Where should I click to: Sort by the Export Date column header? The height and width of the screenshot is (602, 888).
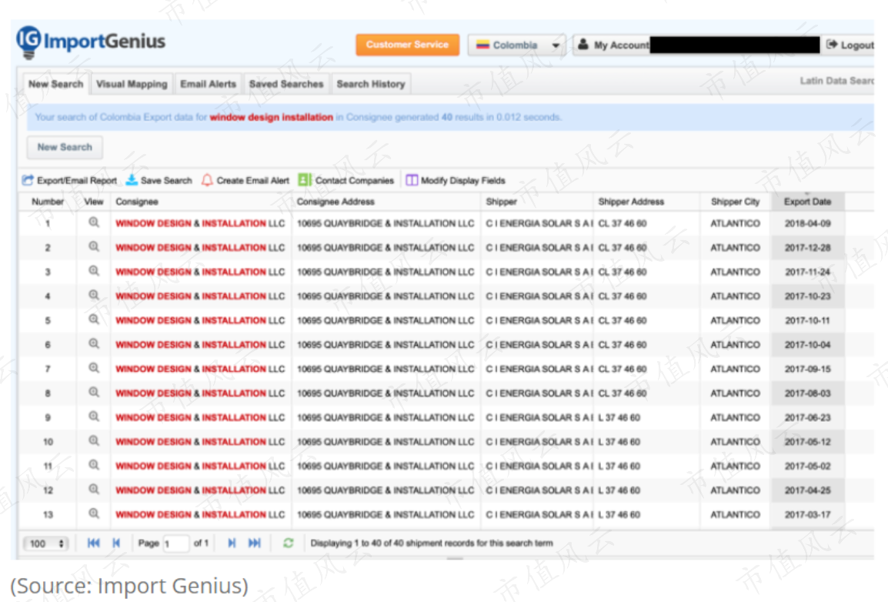pyautogui.click(x=807, y=202)
